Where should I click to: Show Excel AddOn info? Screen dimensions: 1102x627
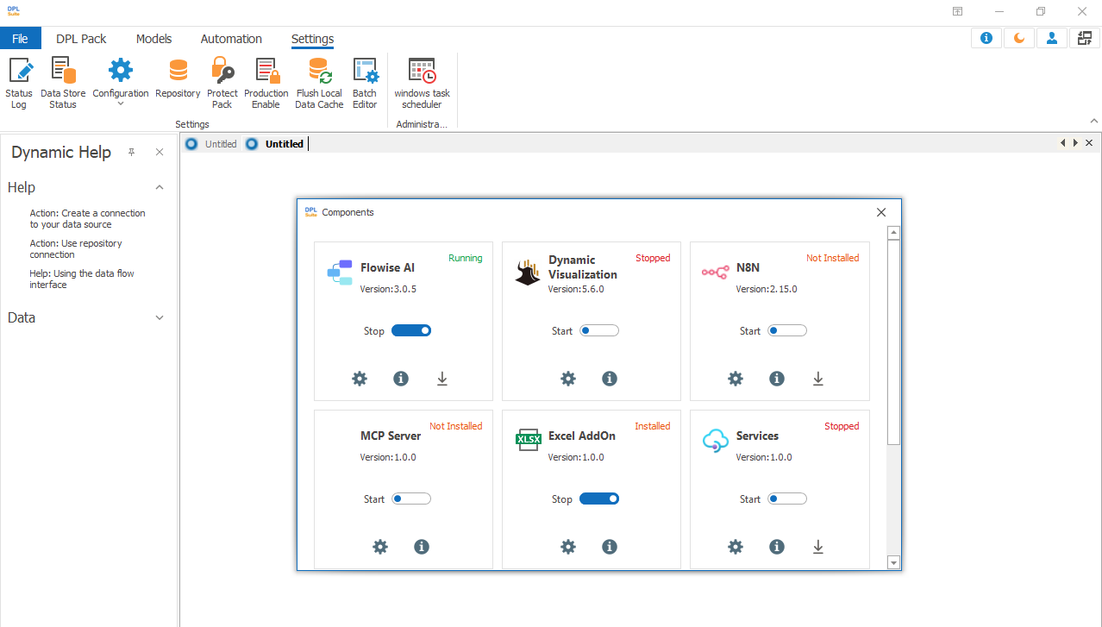[610, 547]
